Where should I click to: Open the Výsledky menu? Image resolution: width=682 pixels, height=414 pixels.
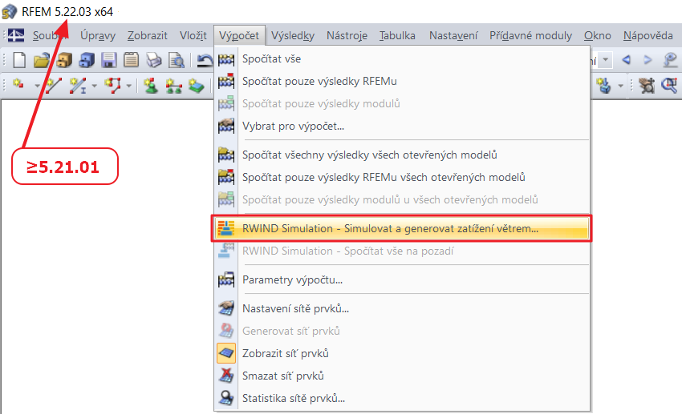(x=293, y=35)
